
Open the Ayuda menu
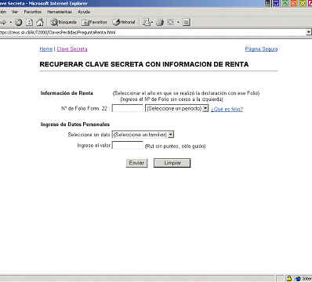point(84,12)
